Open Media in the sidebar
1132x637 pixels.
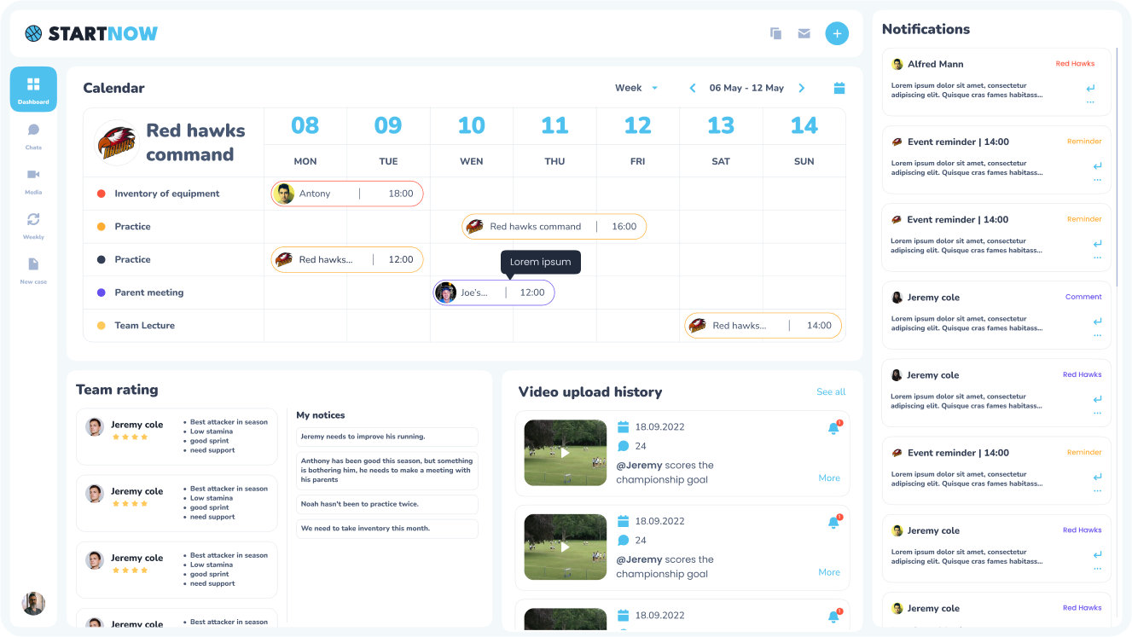coord(33,179)
